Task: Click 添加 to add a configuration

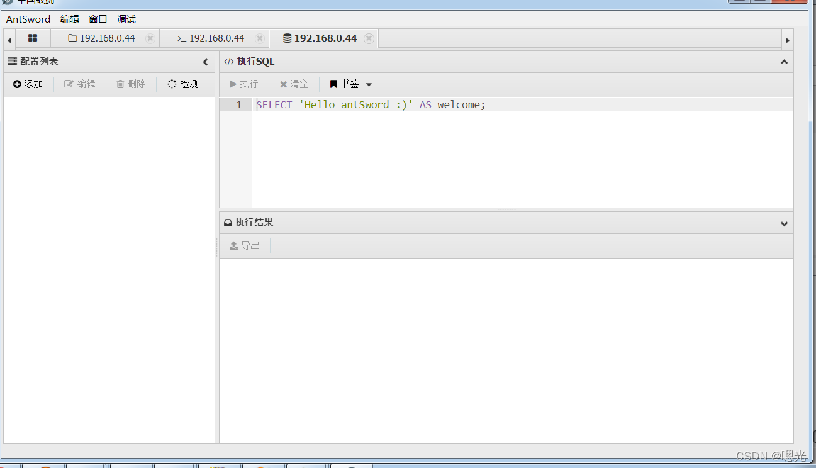Action: (x=28, y=84)
